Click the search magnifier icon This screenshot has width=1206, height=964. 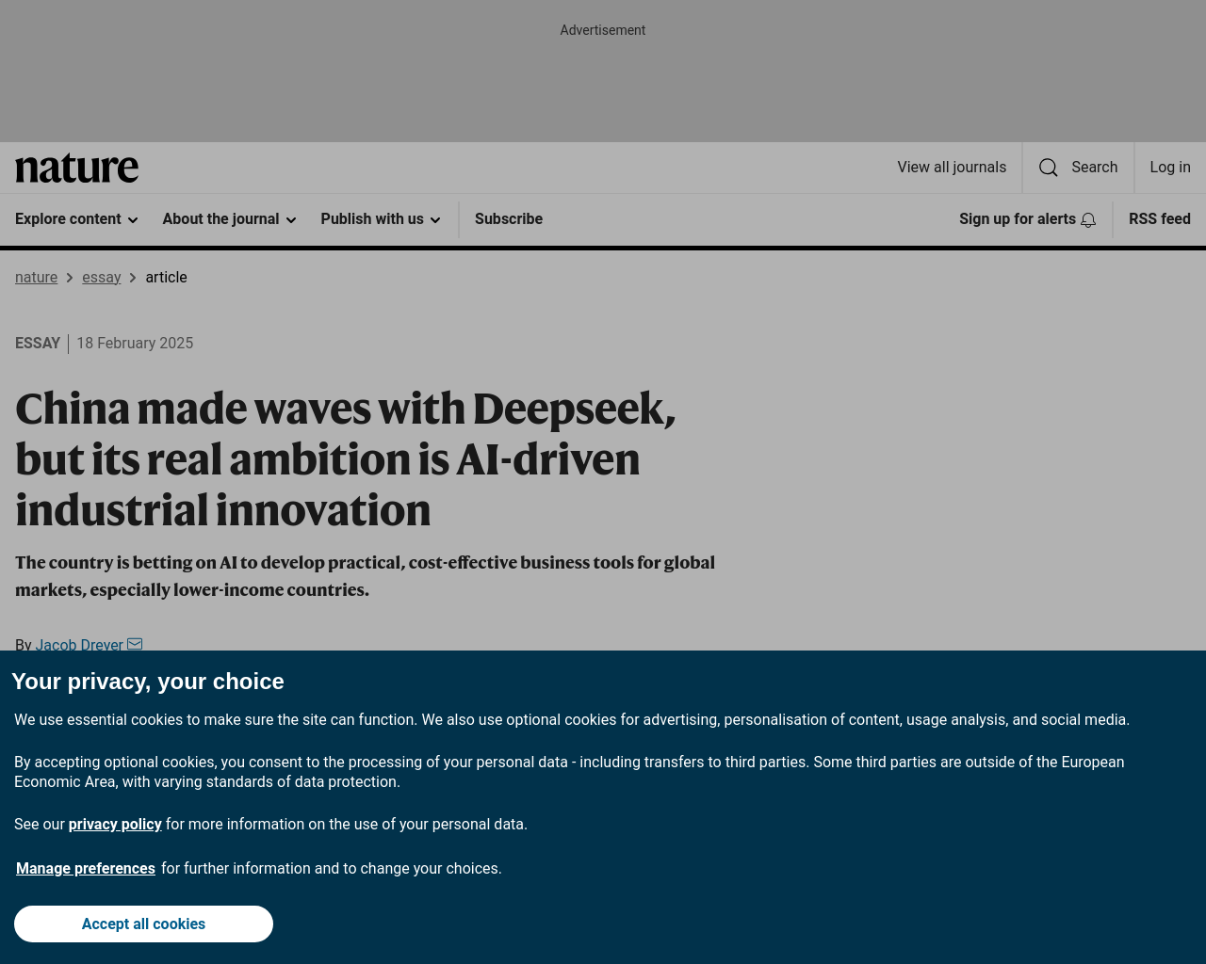point(1048,168)
